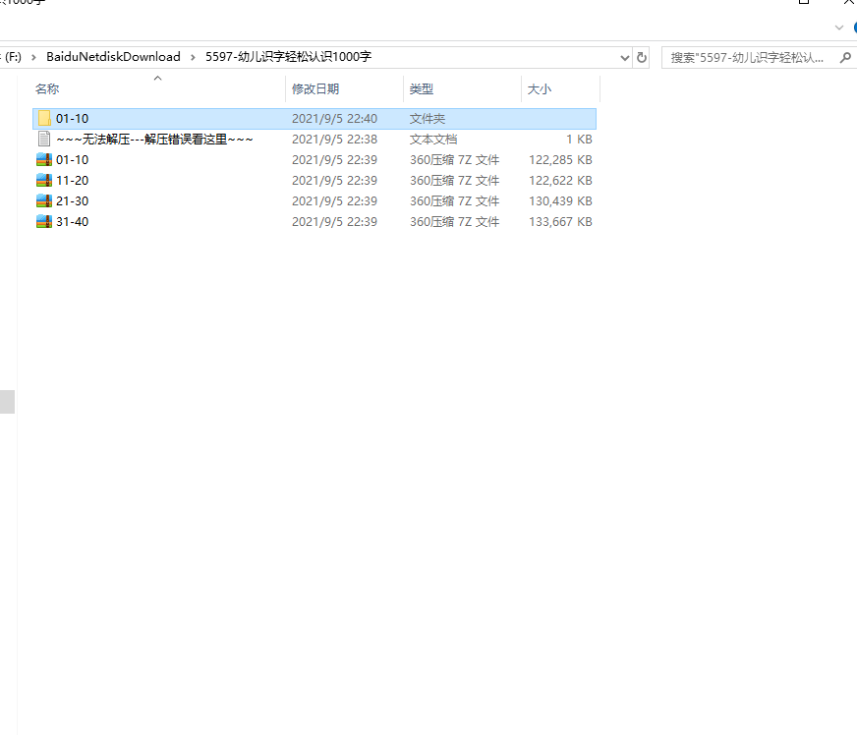Open the chevron after (F:) breadcrumb
The image size is (857, 735).
[33, 57]
